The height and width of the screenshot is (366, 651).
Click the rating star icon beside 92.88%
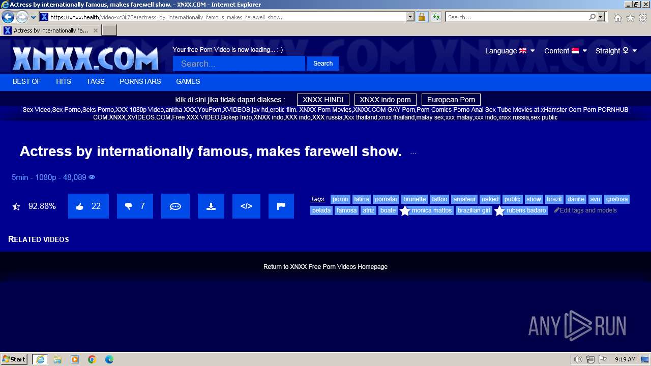click(x=16, y=206)
